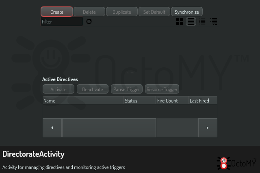Select the indented tree view icon

click(x=214, y=21)
